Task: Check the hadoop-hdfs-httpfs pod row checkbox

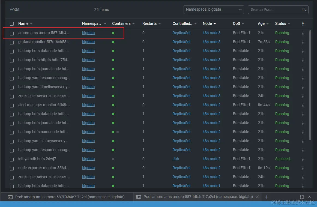Action: [x=12, y=61]
